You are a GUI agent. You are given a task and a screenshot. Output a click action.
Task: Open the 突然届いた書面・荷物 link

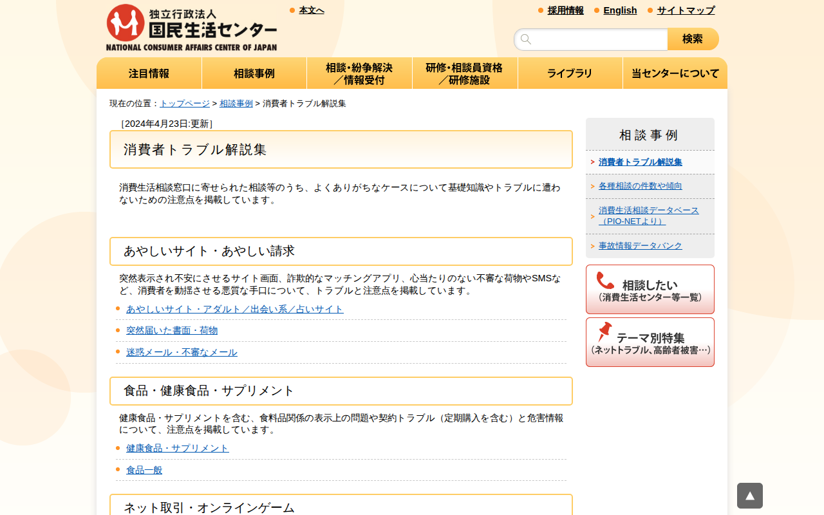[x=172, y=330]
